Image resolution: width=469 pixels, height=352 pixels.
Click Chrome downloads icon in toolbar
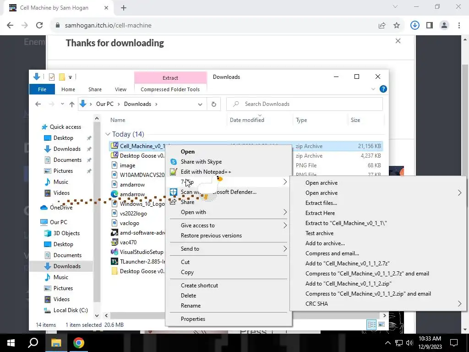[x=414, y=25]
